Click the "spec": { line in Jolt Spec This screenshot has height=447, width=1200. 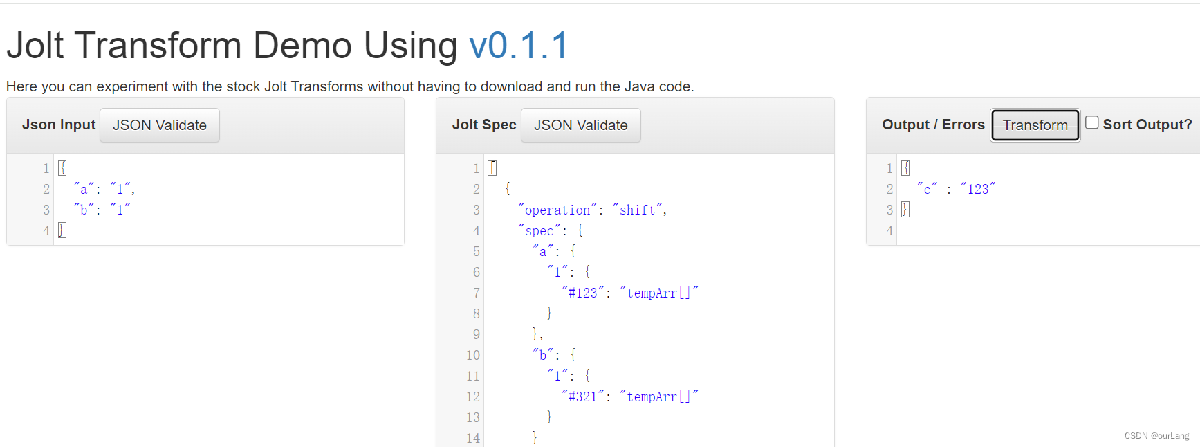[551, 230]
